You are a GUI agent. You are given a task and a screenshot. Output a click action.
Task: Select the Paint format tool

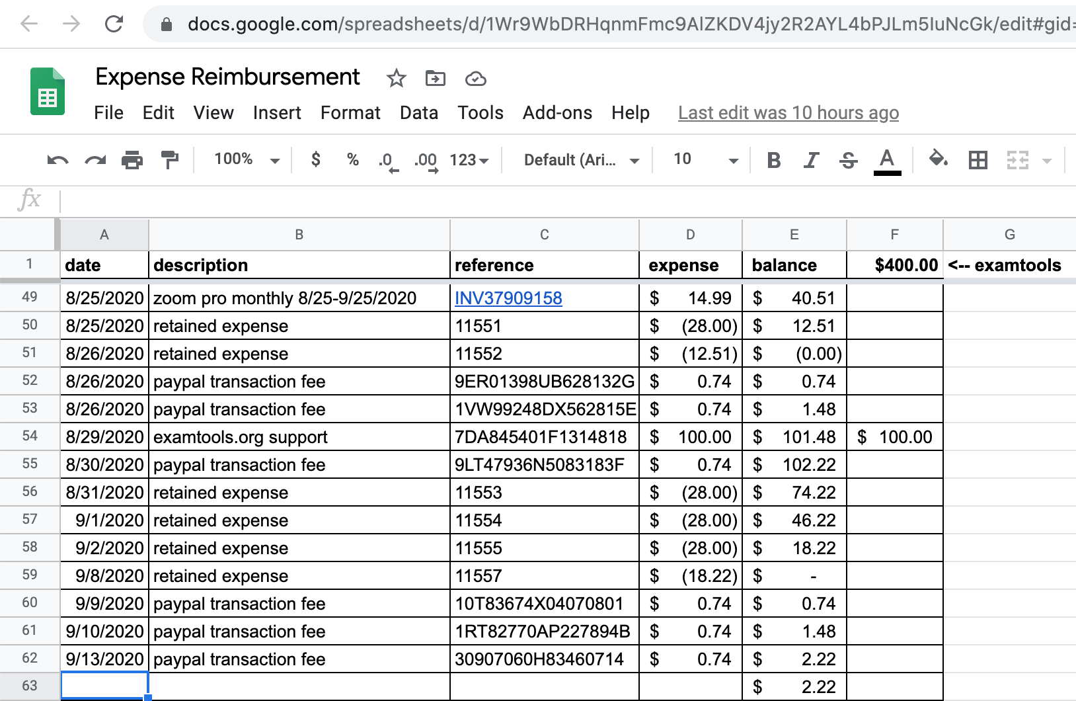pos(170,159)
